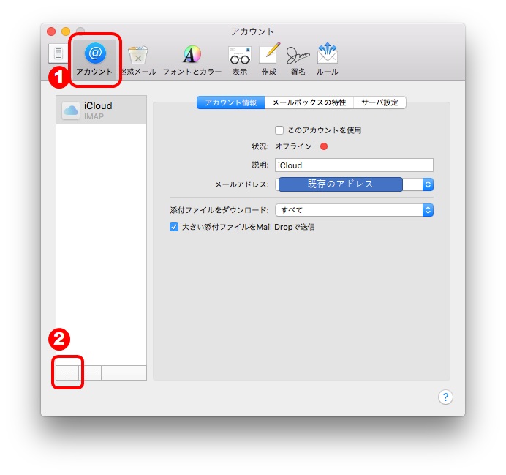The width and height of the screenshot is (506, 475).
Task: Open the 作成 composing preferences pane
Action: tap(269, 61)
